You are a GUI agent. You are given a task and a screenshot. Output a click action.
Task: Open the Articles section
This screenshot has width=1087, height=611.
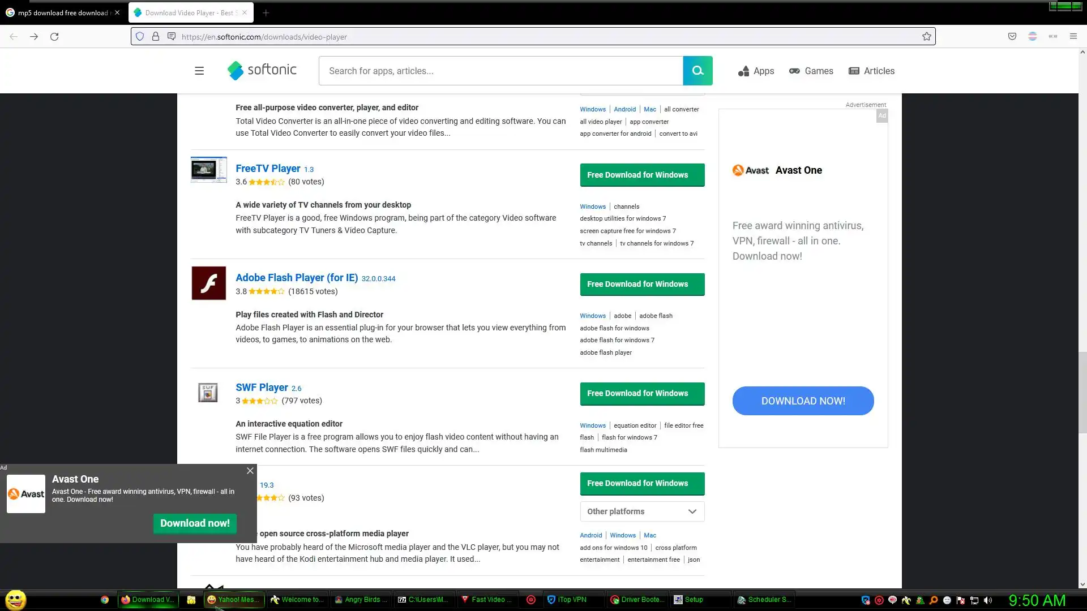(x=871, y=71)
